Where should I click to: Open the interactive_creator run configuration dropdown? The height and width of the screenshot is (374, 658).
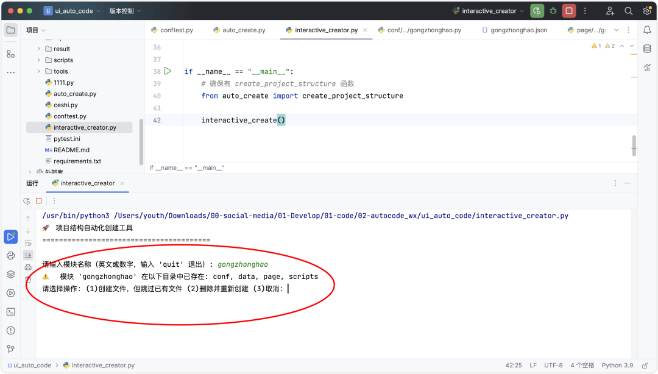[489, 11]
